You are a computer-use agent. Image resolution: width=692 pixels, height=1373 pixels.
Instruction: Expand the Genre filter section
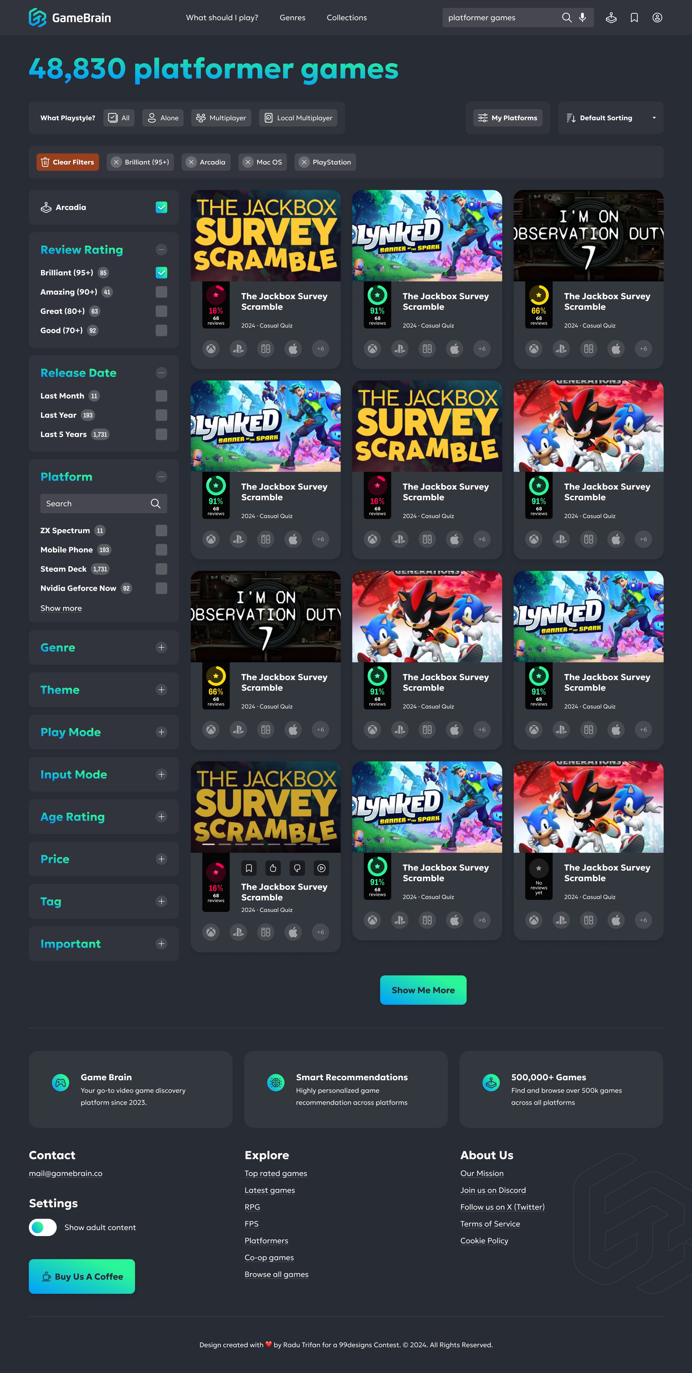pyautogui.click(x=161, y=647)
